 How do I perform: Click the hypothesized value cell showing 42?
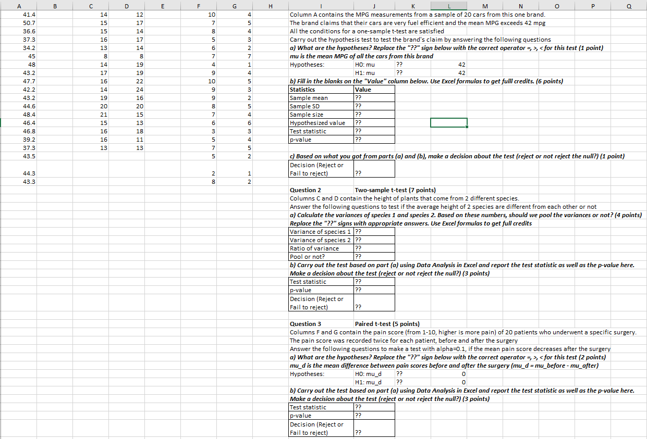click(x=449, y=65)
